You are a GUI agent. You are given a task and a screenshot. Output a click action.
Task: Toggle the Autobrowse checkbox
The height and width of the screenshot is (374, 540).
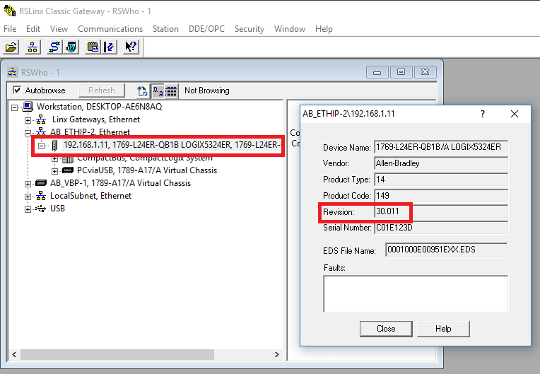point(17,90)
